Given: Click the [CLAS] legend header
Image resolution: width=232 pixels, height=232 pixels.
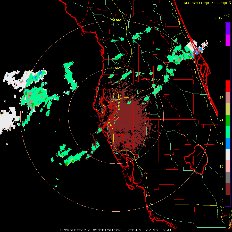Looking at the screenshot, I should point(218,18).
